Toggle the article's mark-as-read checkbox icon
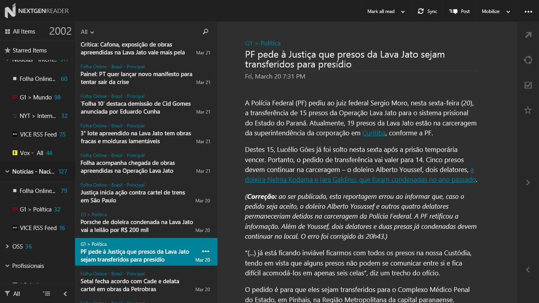539x303 pixels. [x=528, y=85]
